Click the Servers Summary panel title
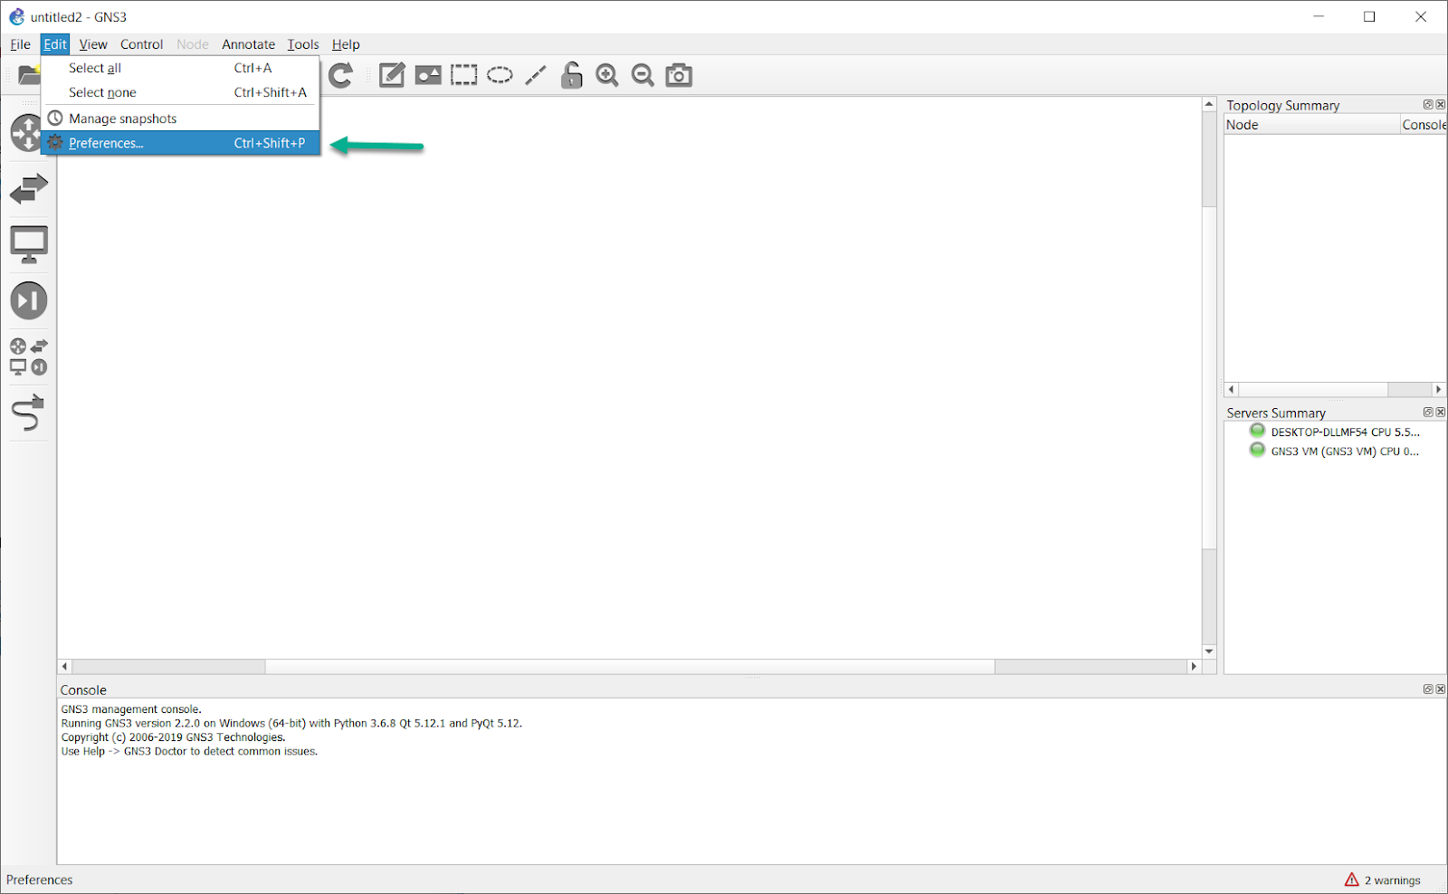The height and width of the screenshot is (894, 1448). coord(1276,413)
